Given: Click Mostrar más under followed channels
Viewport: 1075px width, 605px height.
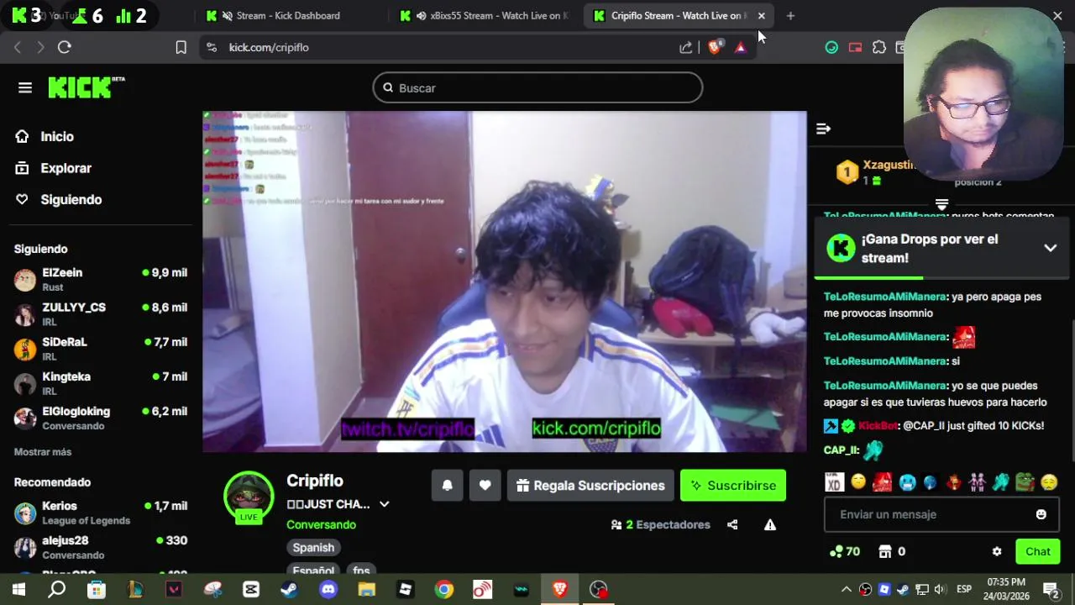Looking at the screenshot, I should coord(43,452).
